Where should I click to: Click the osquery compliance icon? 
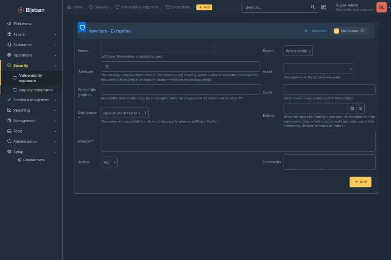click(15, 90)
